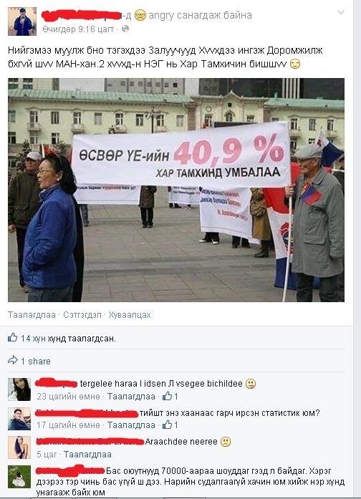
Task: Like the 'статистик юм?' comment
Action: pos(131,425)
